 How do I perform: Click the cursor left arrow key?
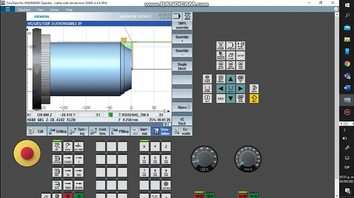tap(221, 89)
